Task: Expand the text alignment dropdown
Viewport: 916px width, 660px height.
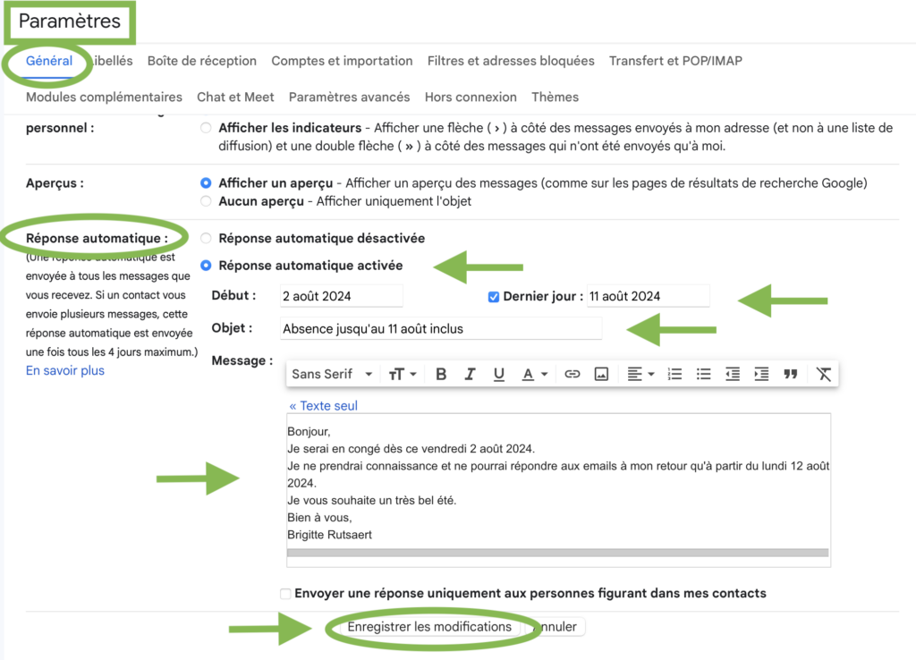Action: [640, 375]
